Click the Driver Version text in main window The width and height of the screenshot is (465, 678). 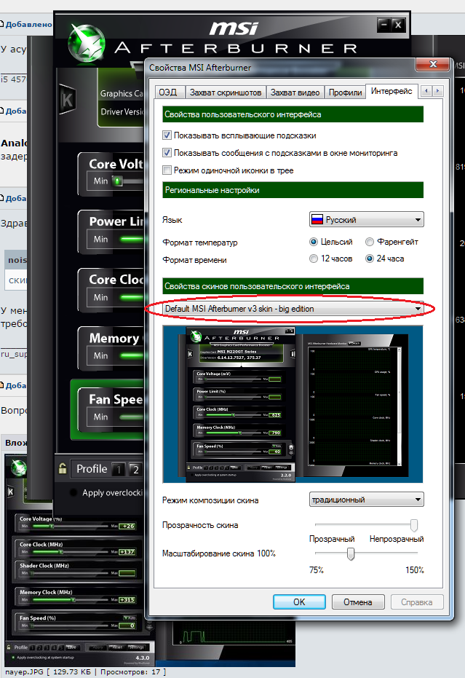click(x=122, y=111)
